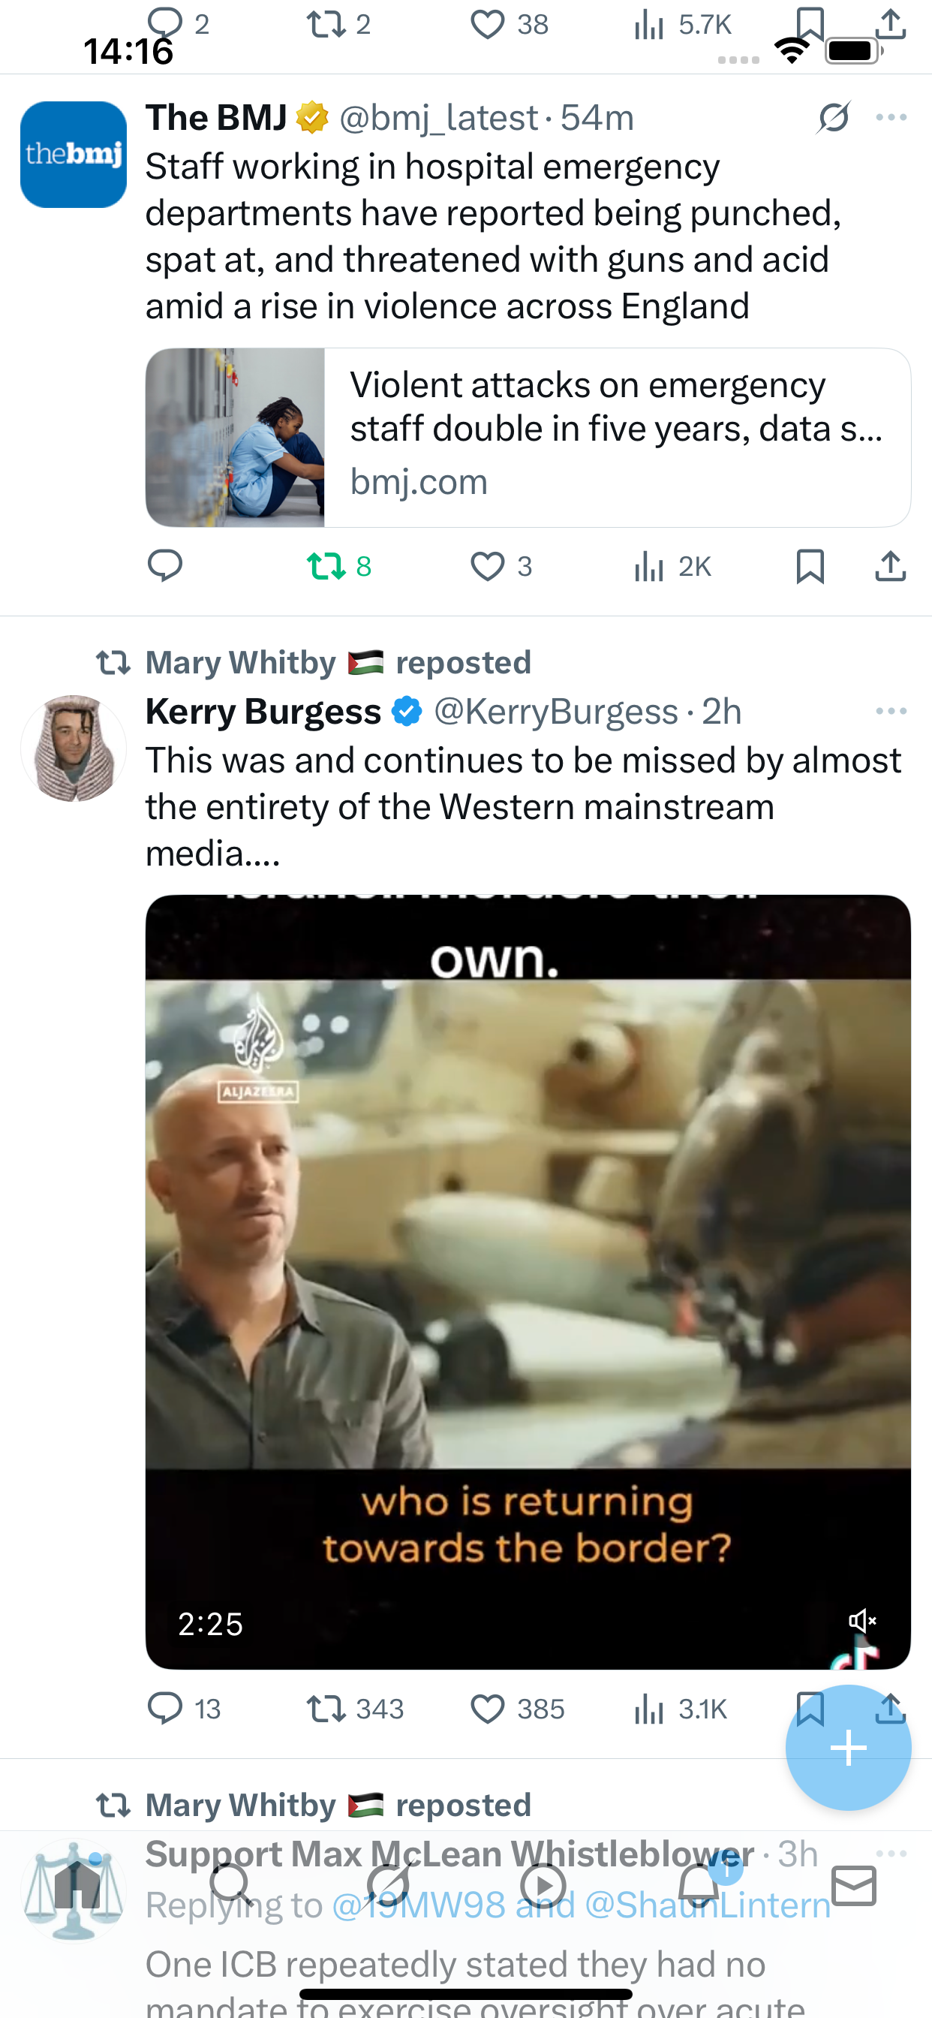
Task: Reply to The BMJ post
Action: (x=164, y=565)
